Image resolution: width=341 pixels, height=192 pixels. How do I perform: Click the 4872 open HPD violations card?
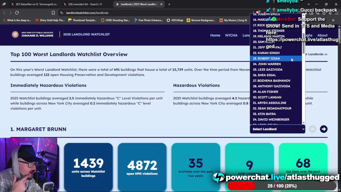(x=142, y=167)
